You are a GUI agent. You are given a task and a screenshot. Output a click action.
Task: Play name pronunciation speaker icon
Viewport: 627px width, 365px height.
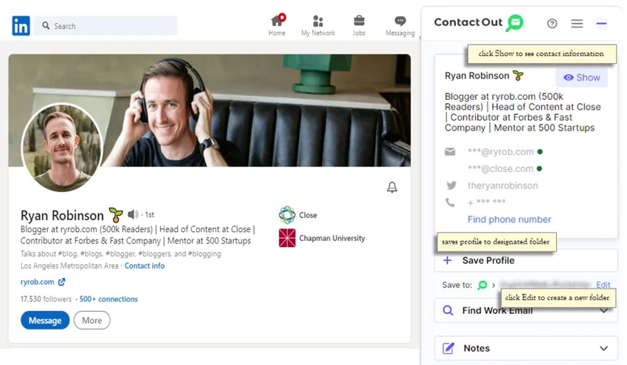[133, 214]
